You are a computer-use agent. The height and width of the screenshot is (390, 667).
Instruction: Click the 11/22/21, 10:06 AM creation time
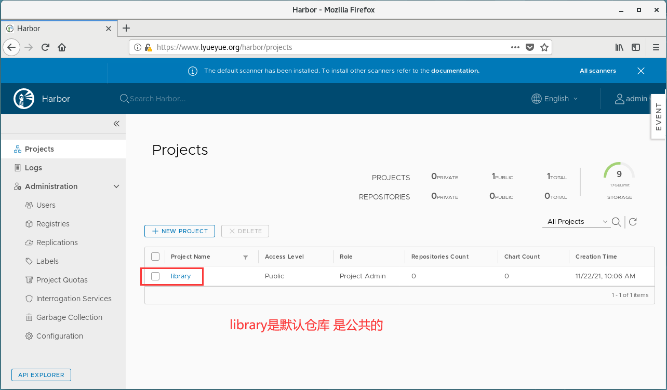point(605,276)
